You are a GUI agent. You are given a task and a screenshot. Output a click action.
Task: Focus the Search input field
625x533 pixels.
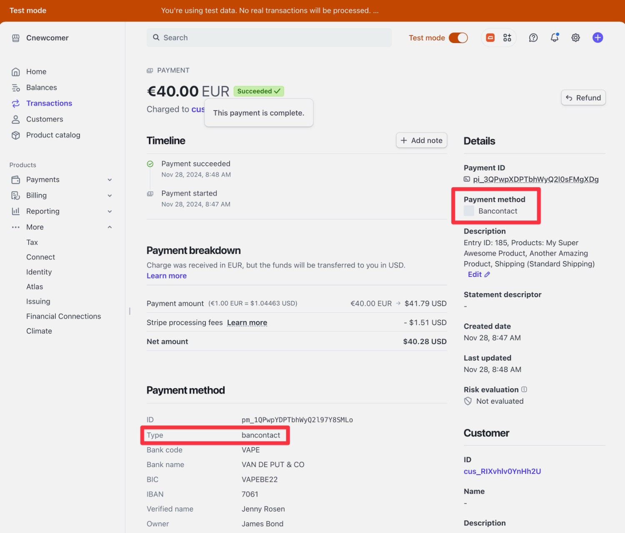click(269, 38)
